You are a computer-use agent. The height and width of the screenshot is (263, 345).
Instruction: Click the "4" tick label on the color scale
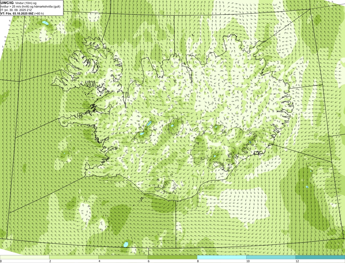[99, 261]
